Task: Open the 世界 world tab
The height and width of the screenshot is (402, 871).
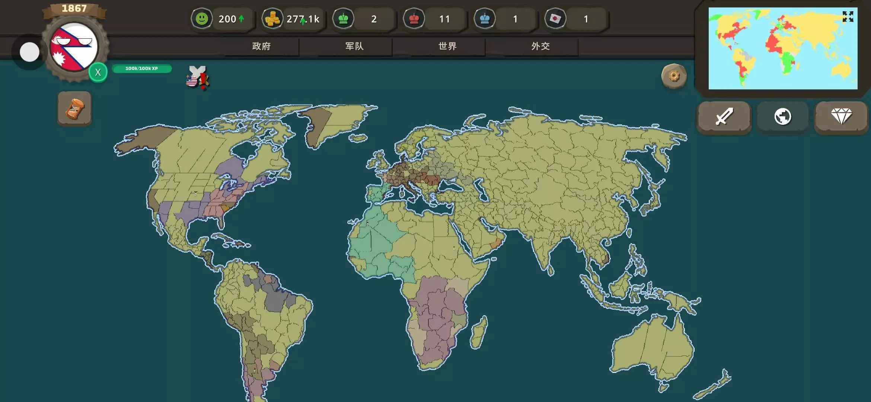Action: click(x=447, y=46)
